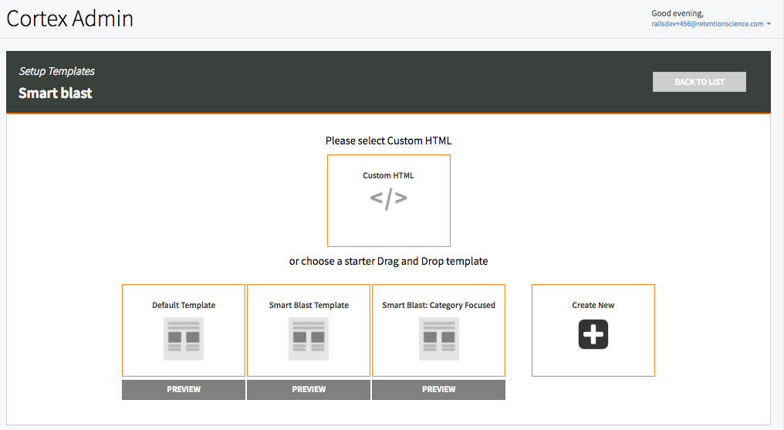Choose the Smart Blast Template layout icon
Screen dimensions: 784x430
tap(309, 340)
